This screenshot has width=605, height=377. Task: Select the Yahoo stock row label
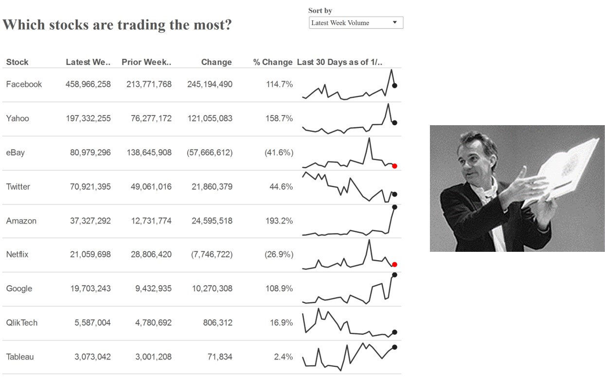click(18, 118)
